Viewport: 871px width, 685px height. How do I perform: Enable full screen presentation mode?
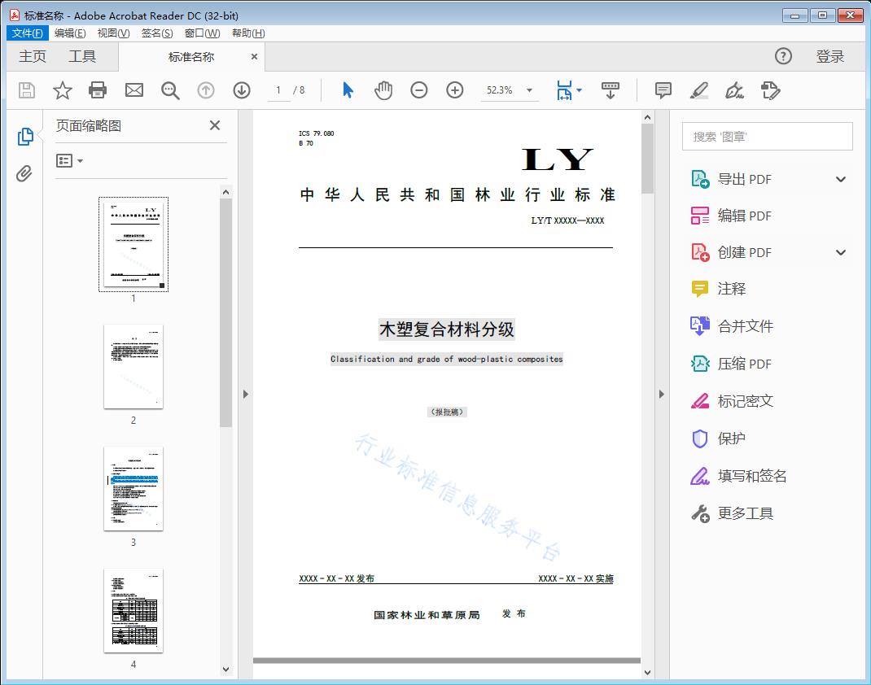click(611, 90)
